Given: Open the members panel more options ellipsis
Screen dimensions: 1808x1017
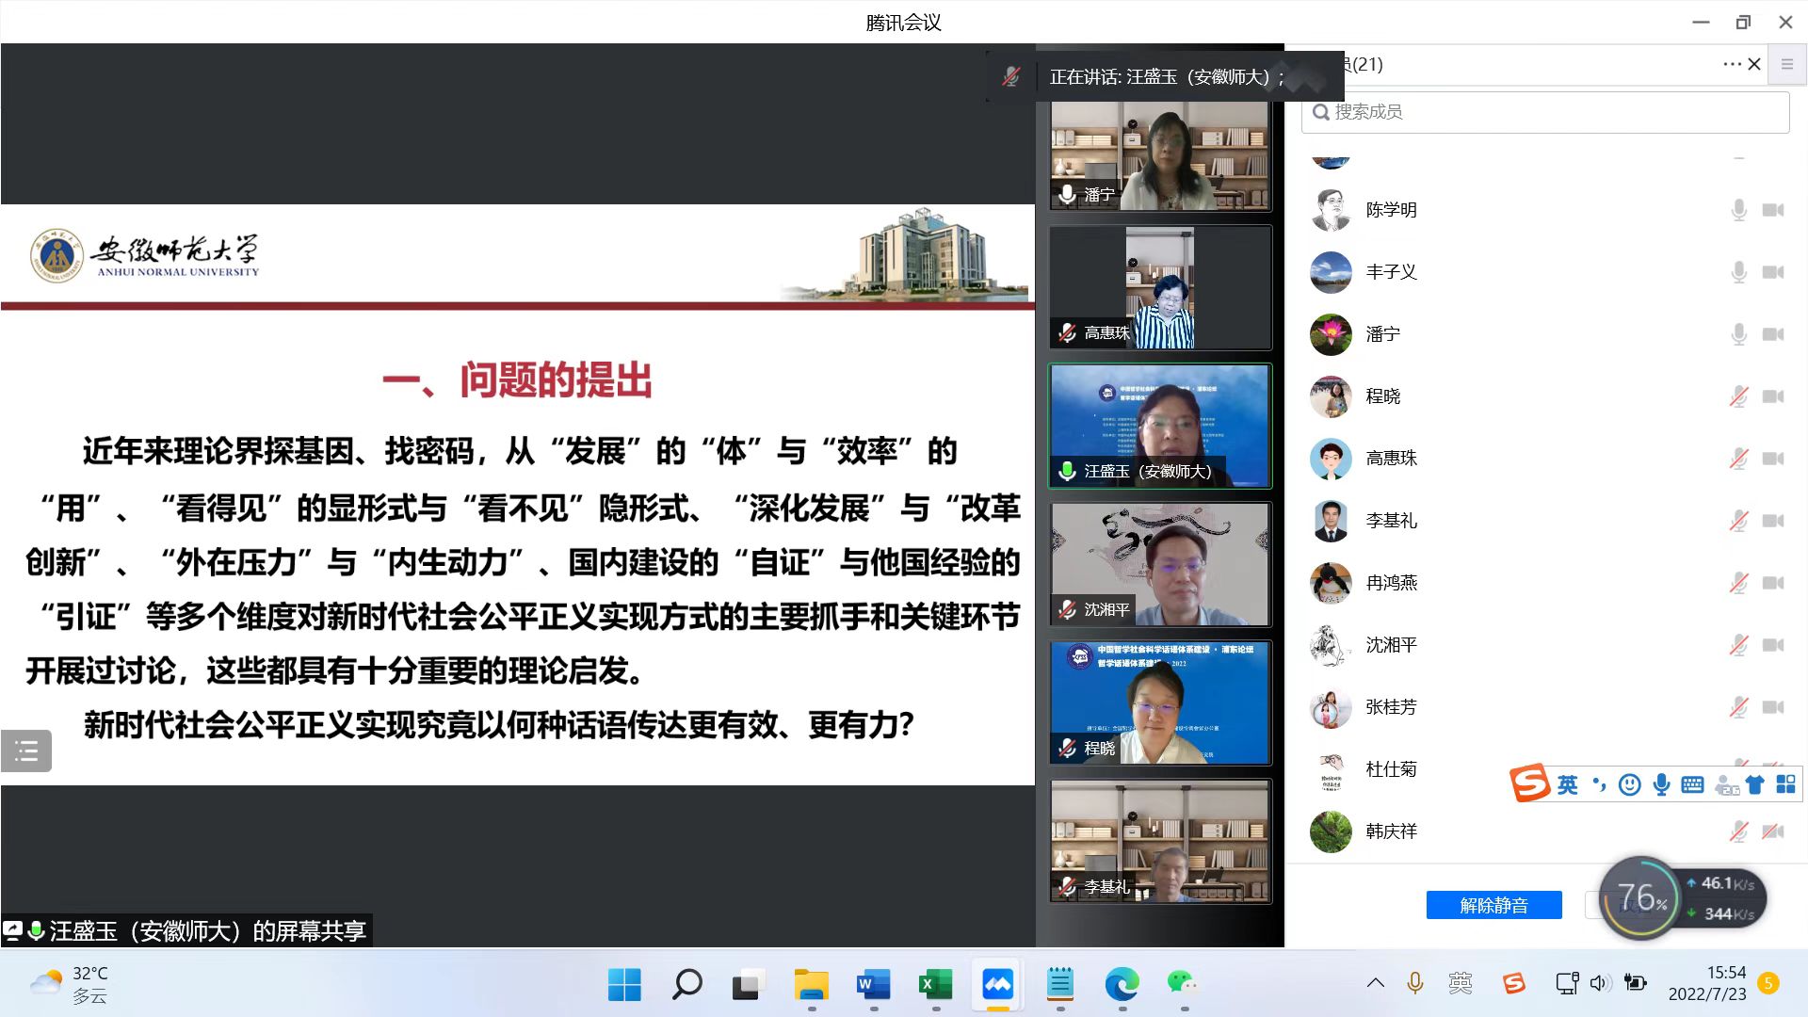Looking at the screenshot, I should pyautogui.click(x=1731, y=64).
